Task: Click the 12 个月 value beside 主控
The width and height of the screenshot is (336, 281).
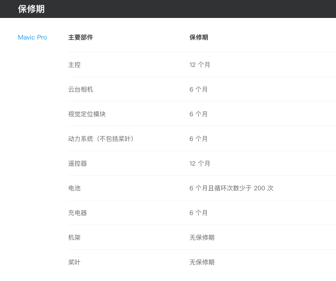Action: pyautogui.click(x=200, y=65)
